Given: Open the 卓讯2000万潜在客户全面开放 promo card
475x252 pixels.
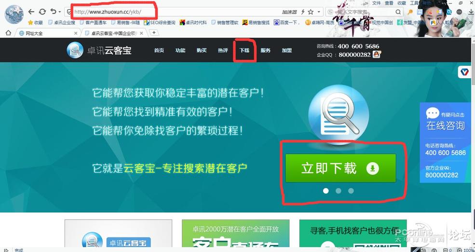Looking at the screenshot, I should [x=236, y=234].
